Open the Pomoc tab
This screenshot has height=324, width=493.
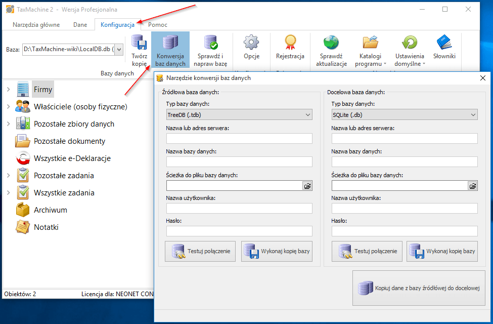(x=158, y=24)
